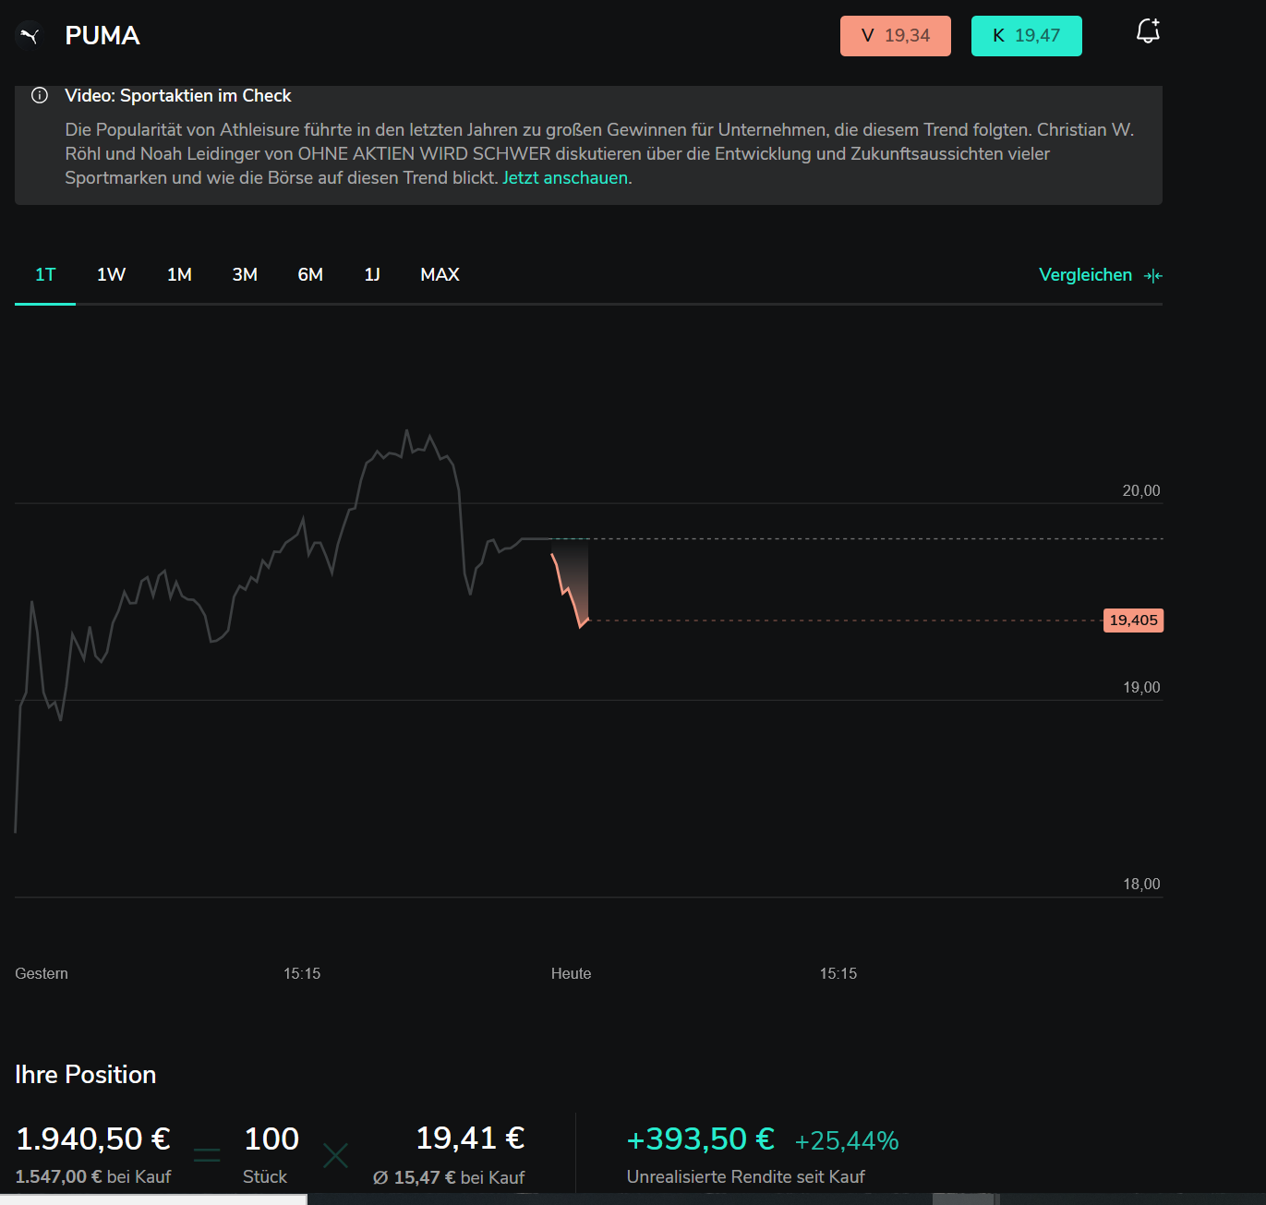
Task: Click the PUMA logo icon
Action: click(x=30, y=36)
